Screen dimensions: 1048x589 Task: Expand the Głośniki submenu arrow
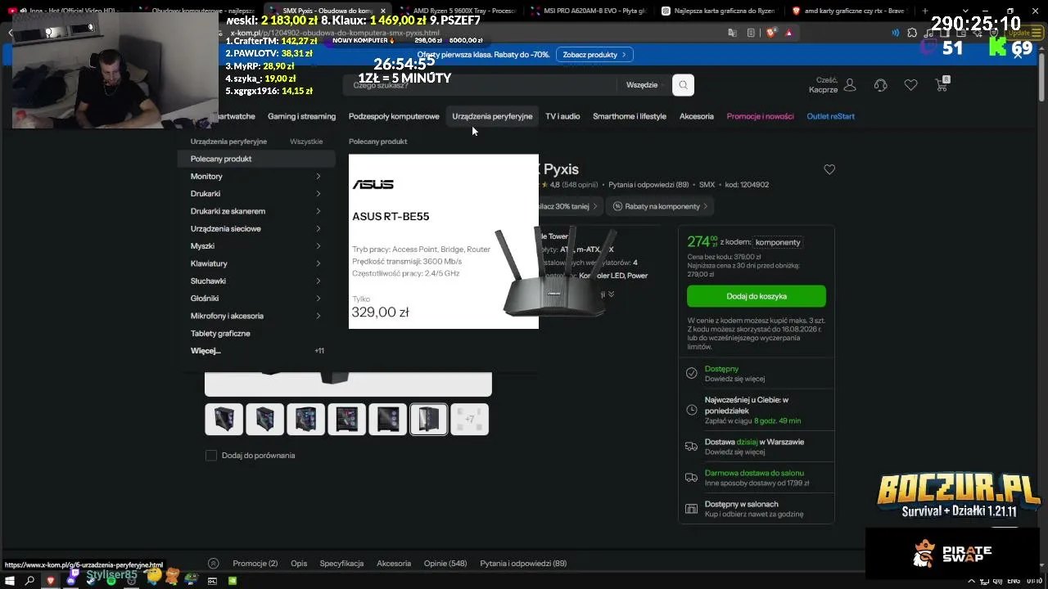(318, 299)
